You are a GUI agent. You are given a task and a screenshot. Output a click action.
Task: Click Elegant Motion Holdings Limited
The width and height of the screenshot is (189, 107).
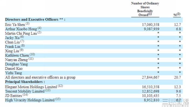point(31,87)
